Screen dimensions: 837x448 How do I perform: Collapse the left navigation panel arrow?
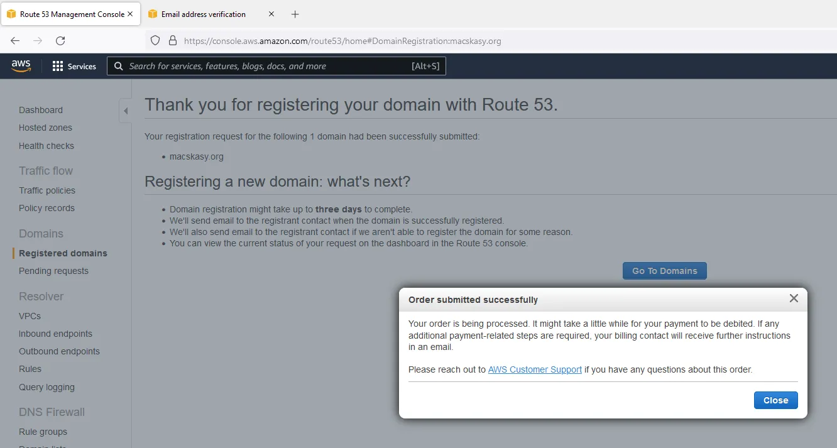click(x=125, y=111)
